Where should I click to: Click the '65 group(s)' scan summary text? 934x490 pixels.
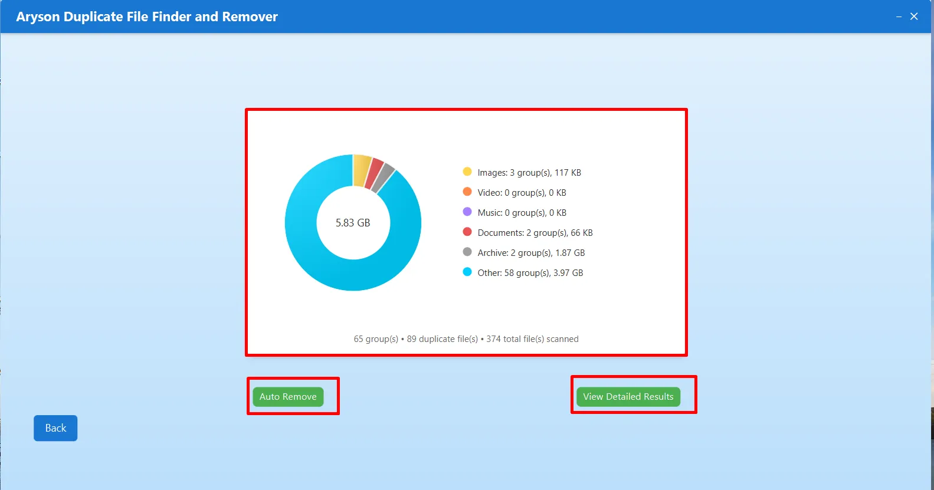click(376, 339)
